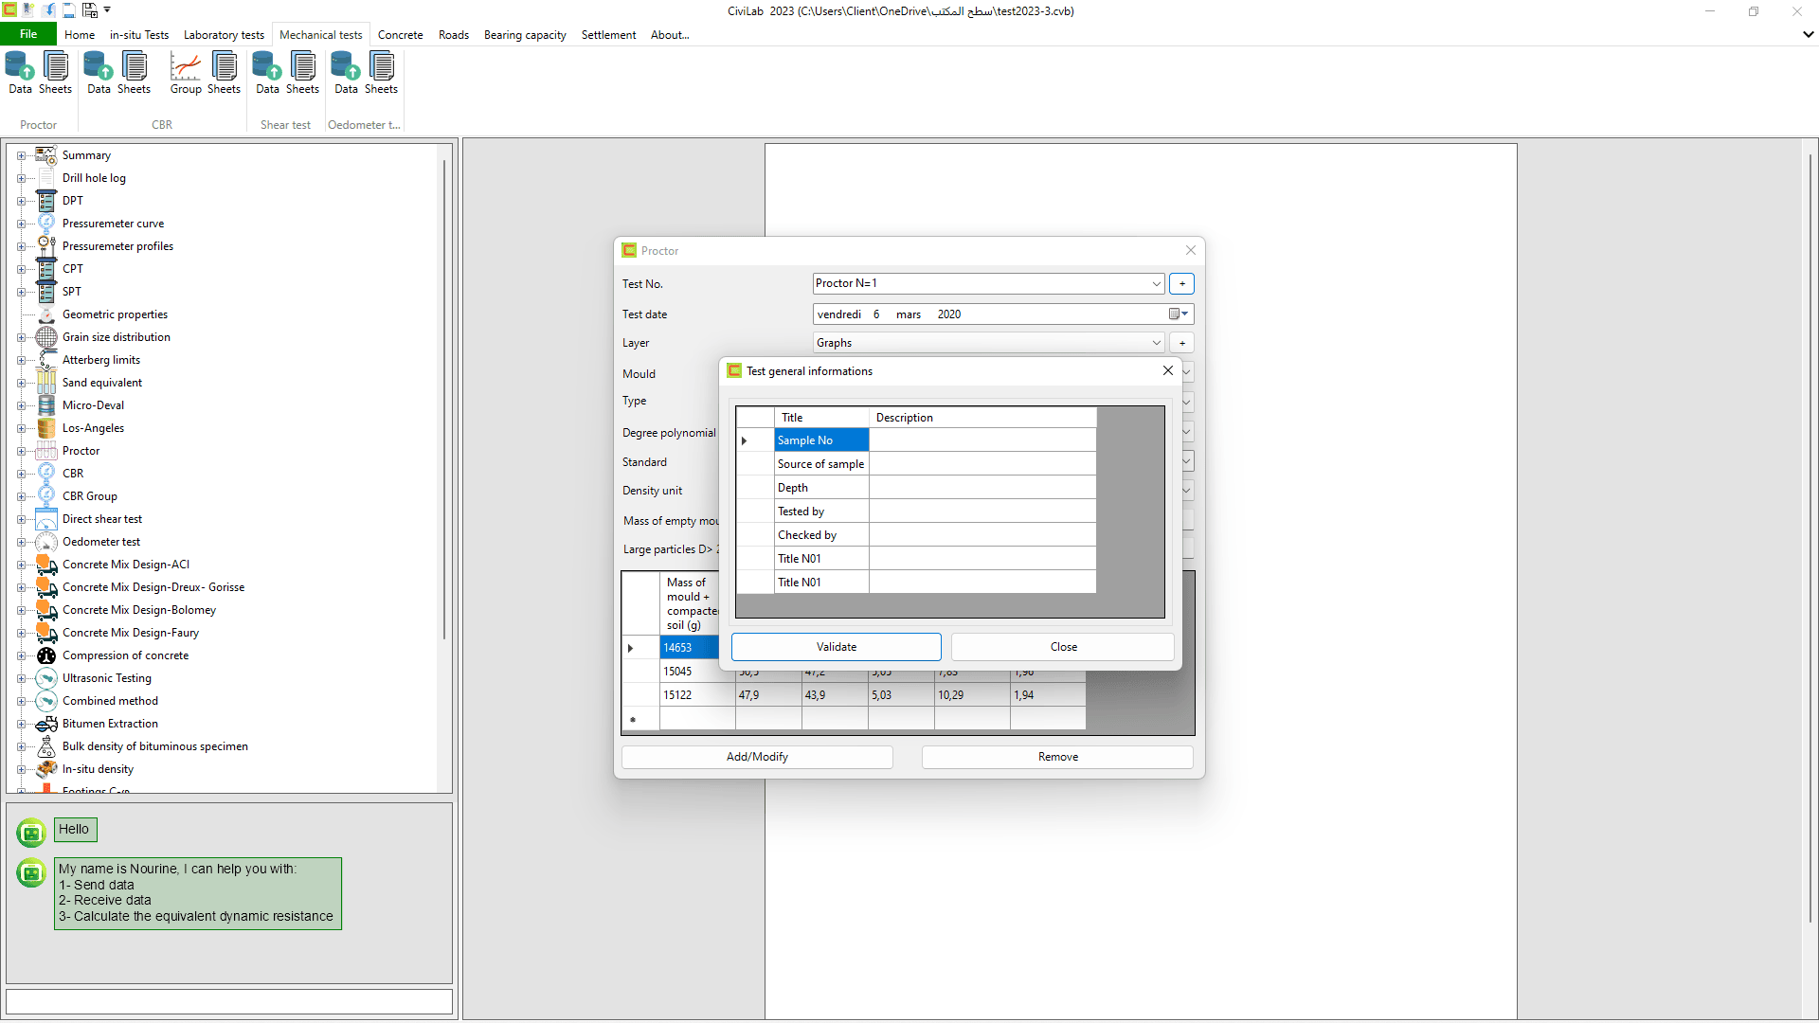Select Grain size distribution in the test tree
Viewport: 1819px width, 1023px height.
click(117, 336)
